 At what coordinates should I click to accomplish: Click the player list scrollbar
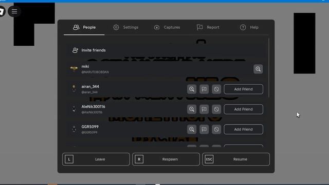pyautogui.click(x=269, y=68)
